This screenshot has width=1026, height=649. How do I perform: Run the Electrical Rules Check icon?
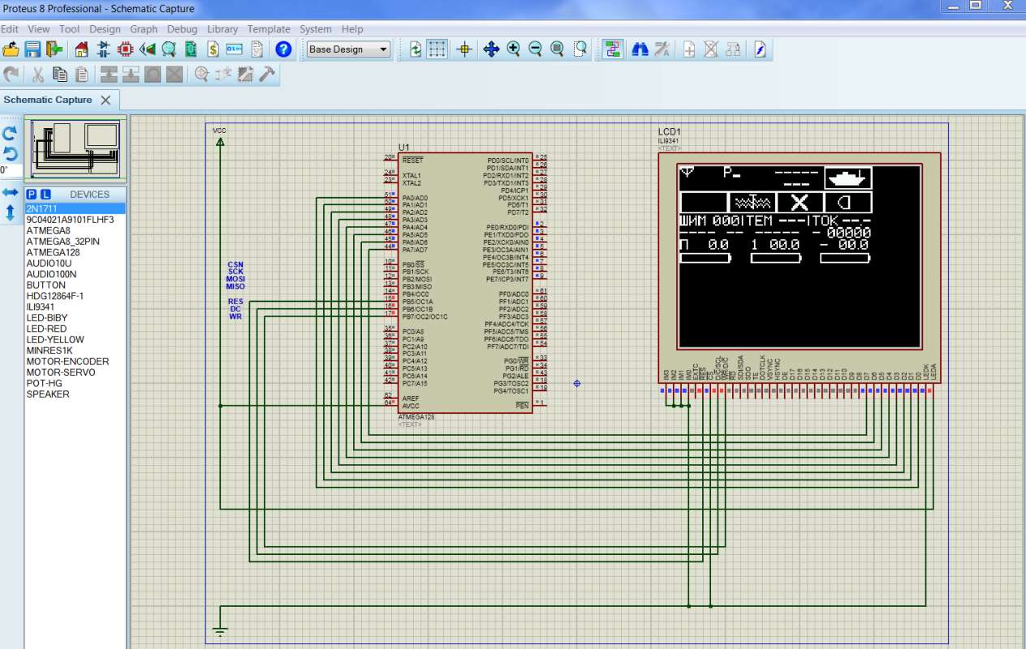pyautogui.click(x=761, y=49)
